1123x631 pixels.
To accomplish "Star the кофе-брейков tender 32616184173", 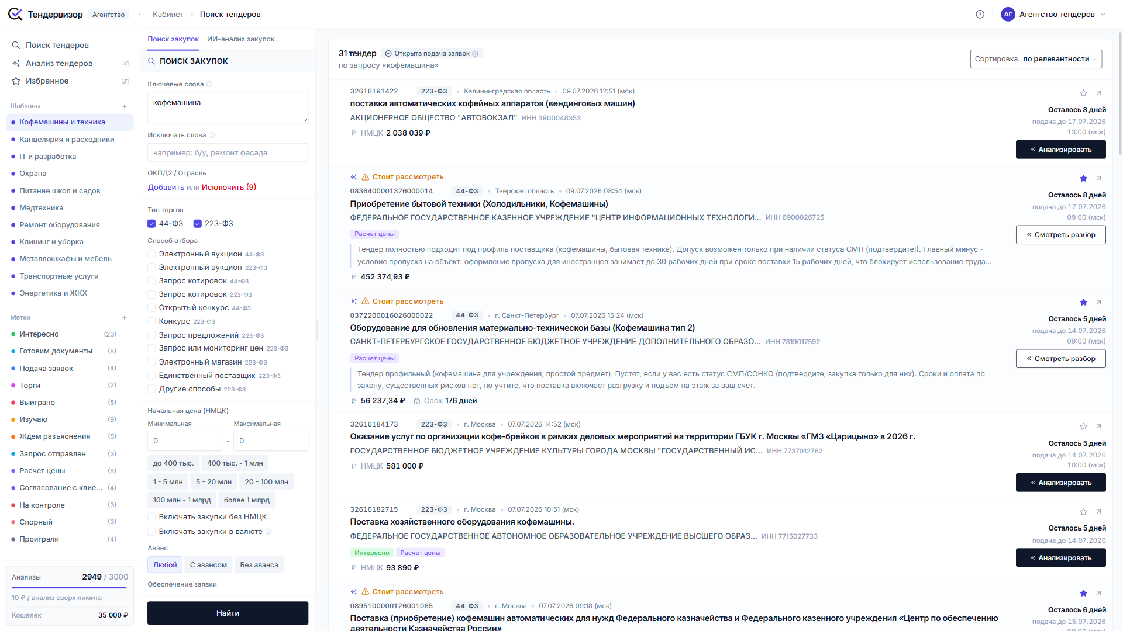I will click(x=1083, y=427).
